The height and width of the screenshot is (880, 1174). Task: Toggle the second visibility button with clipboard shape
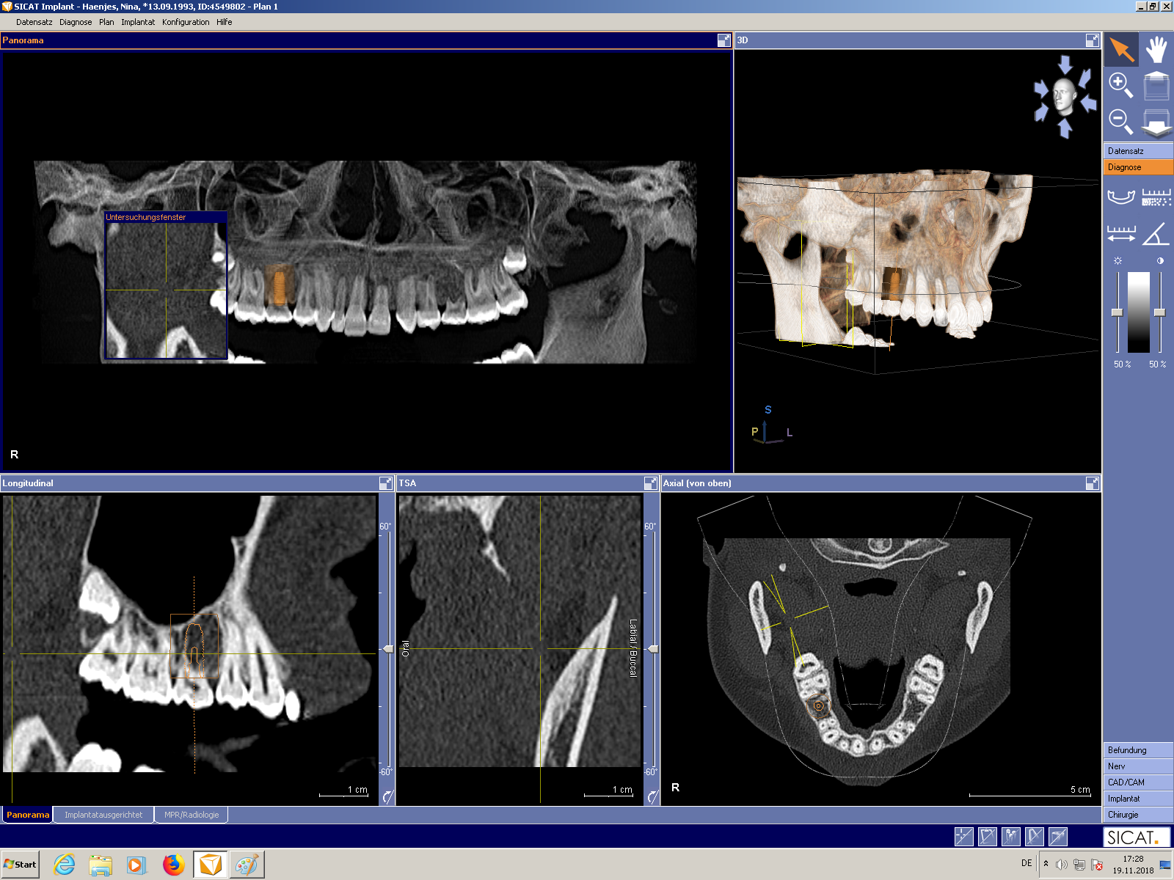(988, 837)
